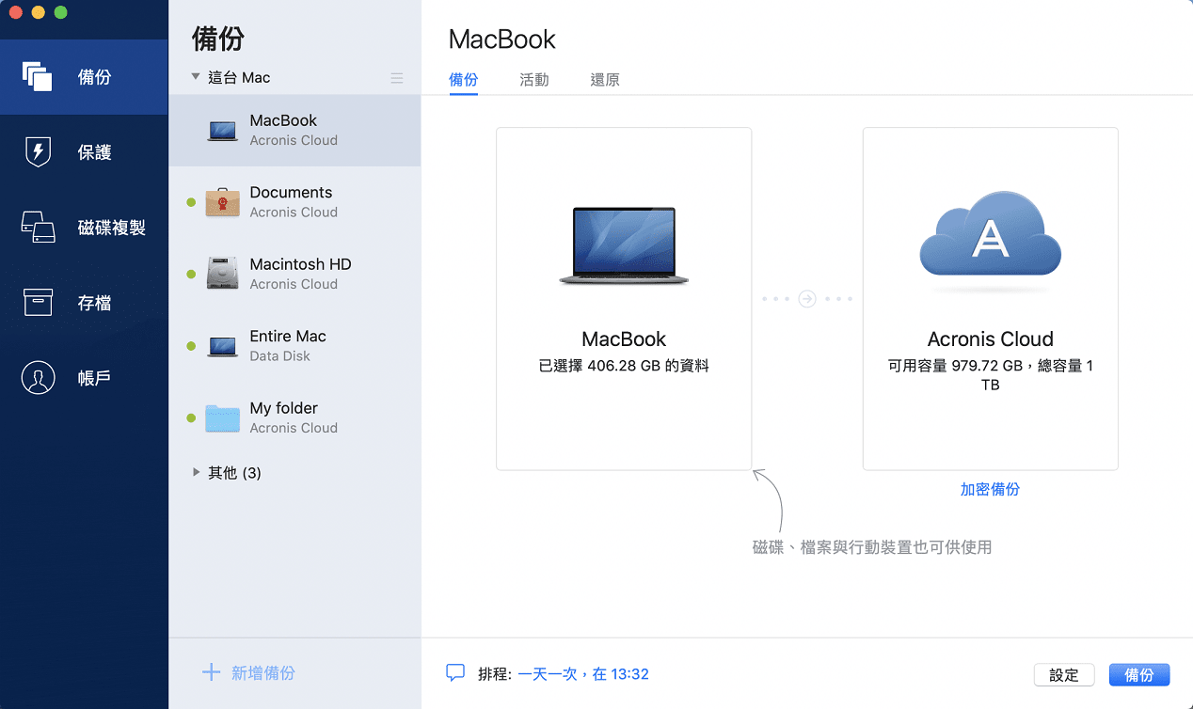Click the Documents briefcase icon
The height and width of the screenshot is (709, 1193).
click(223, 202)
